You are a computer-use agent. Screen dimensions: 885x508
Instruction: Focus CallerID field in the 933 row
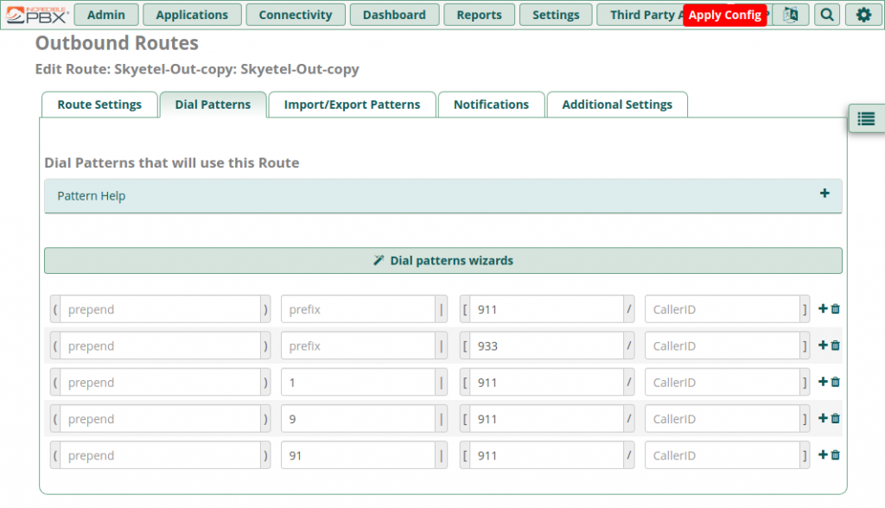(x=723, y=346)
